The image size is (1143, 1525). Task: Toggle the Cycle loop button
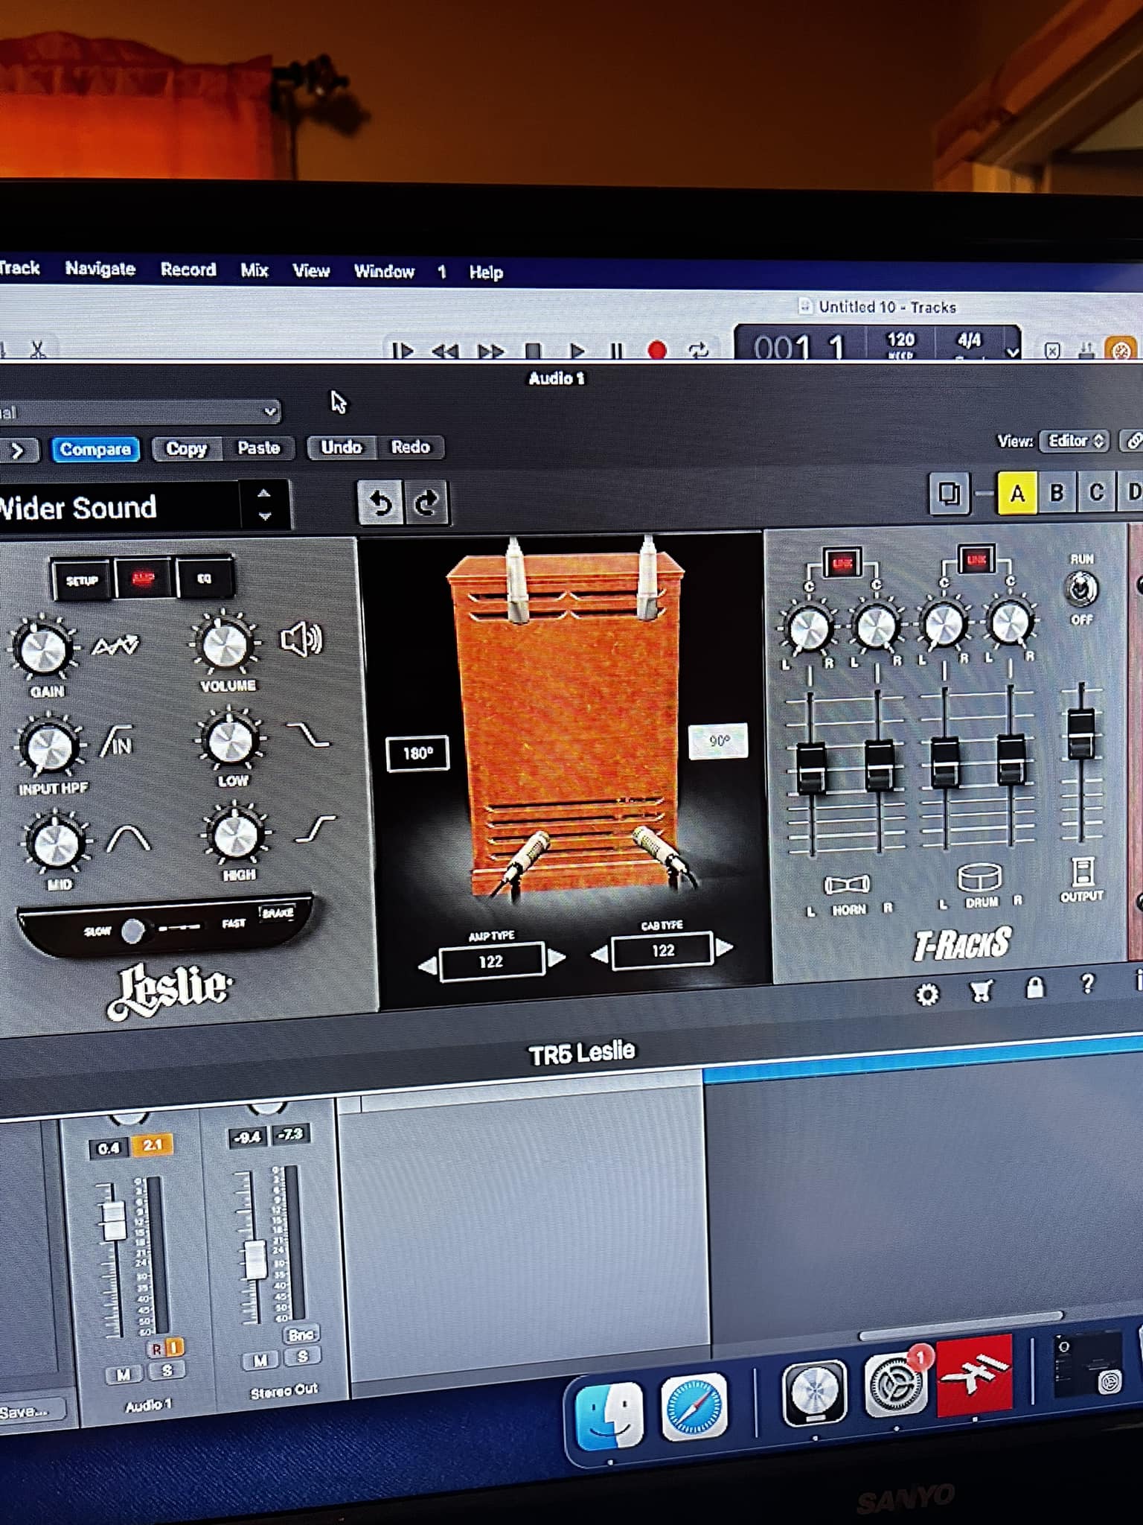(x=698, y=350)
